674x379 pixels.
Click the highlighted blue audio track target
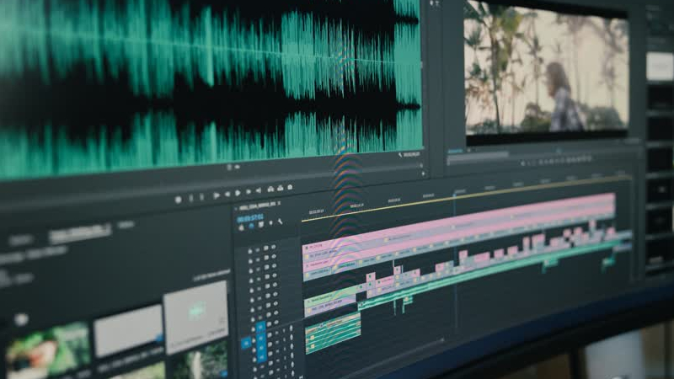(x=260, y=328)
